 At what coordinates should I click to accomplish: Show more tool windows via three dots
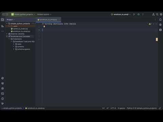[2, 31]
